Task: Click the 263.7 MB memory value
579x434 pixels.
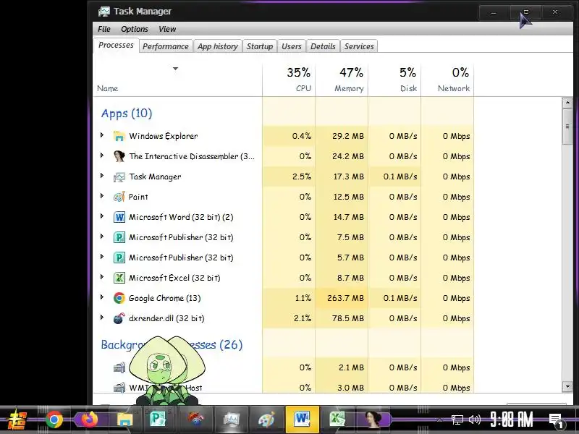Action: 345,298
